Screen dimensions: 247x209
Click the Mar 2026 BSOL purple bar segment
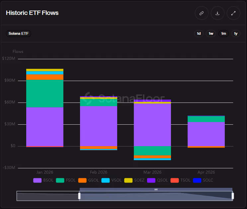click(x=152, y=125)
